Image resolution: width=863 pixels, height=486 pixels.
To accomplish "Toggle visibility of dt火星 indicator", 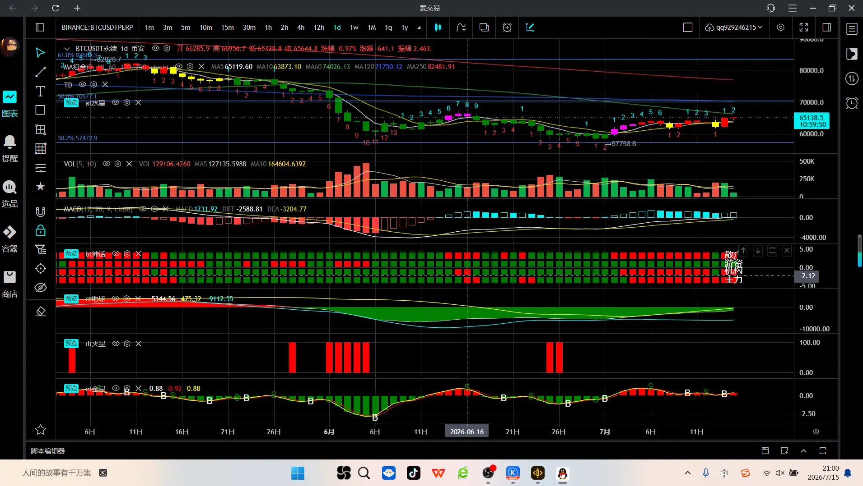I will click(116, 344).
